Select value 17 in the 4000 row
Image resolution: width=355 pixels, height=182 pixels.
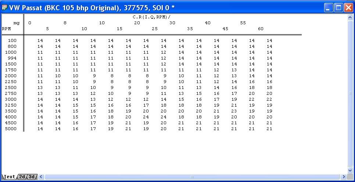point(93,117)
